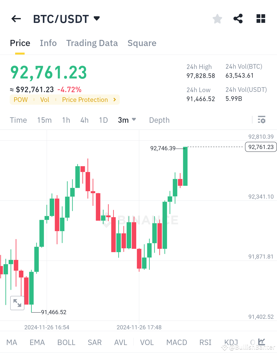Open the Depth view
The image size is (277, 353).
coord(159,120)
